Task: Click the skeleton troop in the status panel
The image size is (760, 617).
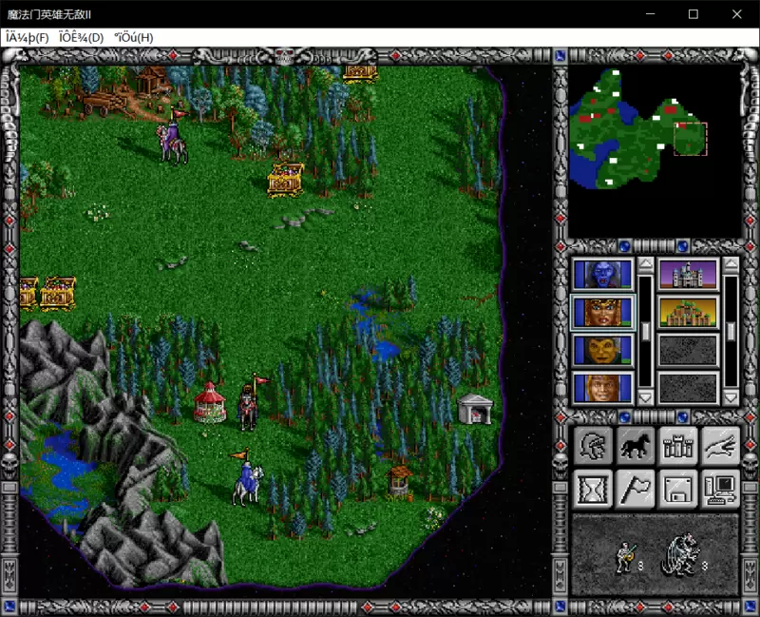Action: 626,558
